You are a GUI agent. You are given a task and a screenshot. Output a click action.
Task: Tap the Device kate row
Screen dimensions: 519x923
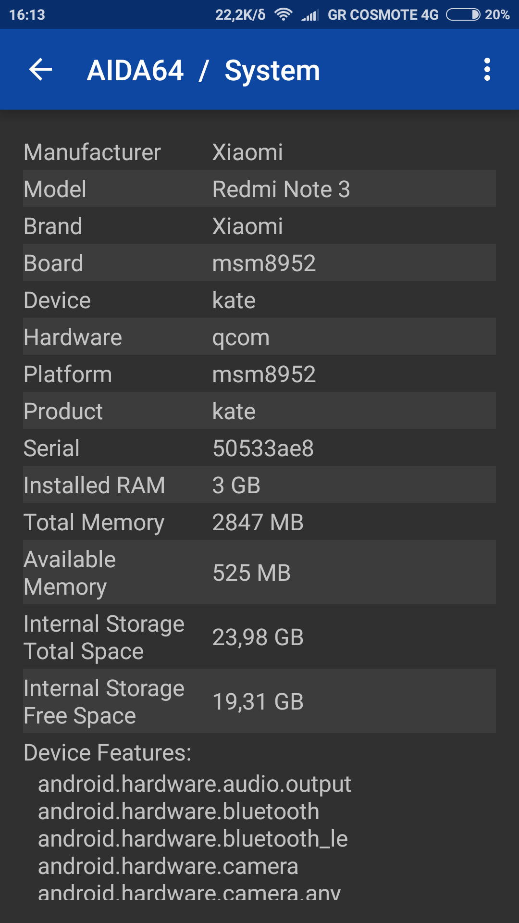click(259, 300)
